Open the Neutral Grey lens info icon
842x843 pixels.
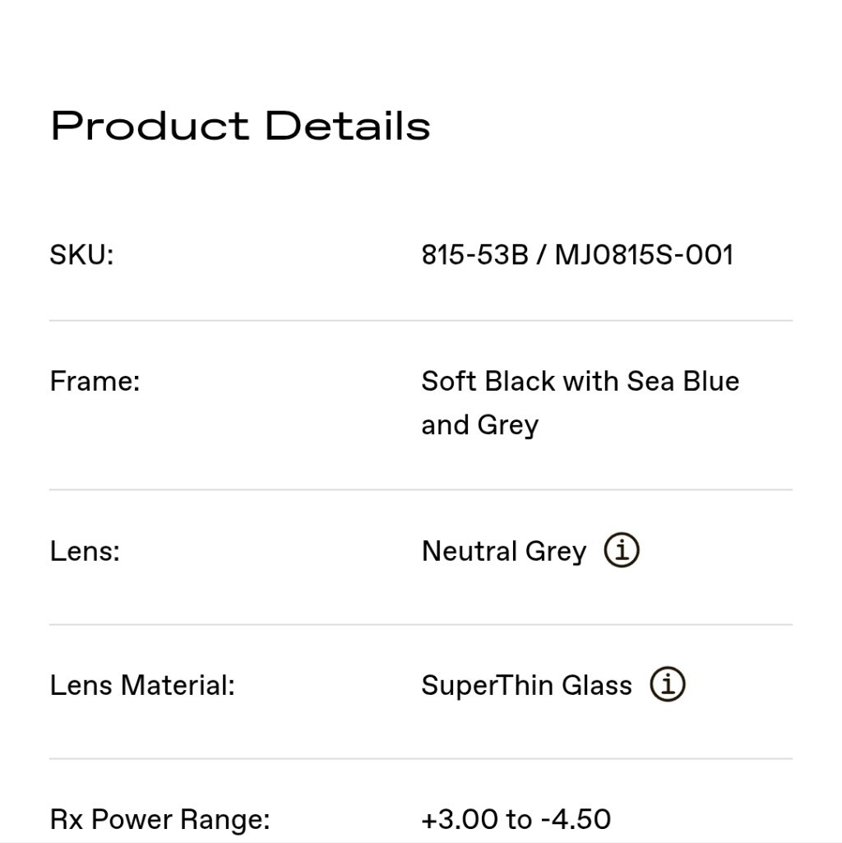point(622,550)
